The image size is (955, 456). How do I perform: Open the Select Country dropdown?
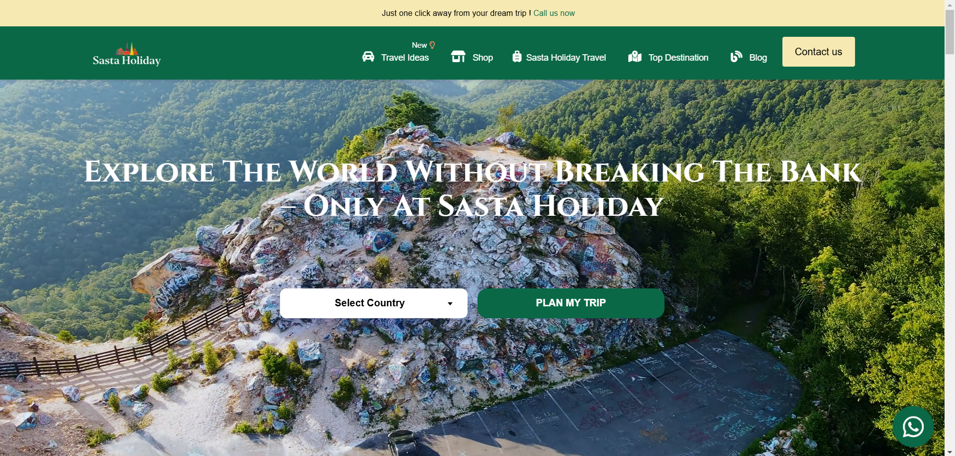click(x=374, y=303)
